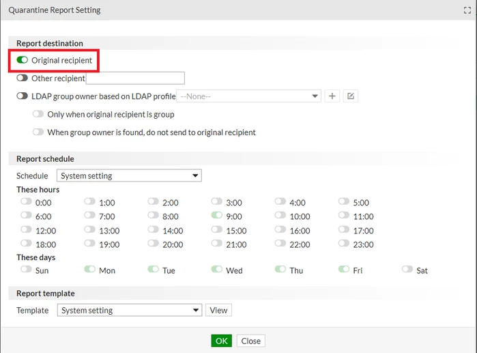The image size is (477, 353).
Task: Toggle the 15:00 hour switch
Action: click(217, 229)
